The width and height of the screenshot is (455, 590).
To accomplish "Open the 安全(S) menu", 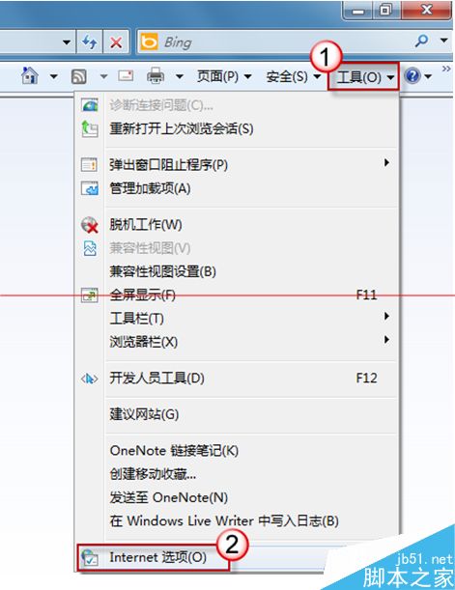I will (293, 76).
